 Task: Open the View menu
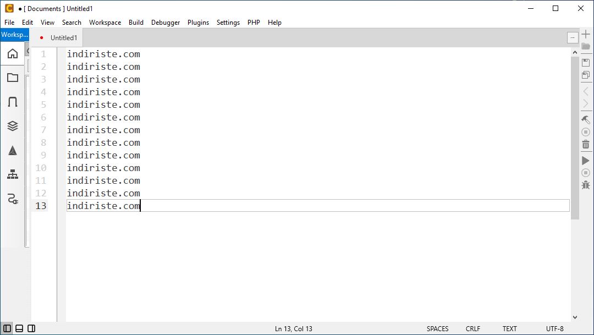[x=47, y=23]
